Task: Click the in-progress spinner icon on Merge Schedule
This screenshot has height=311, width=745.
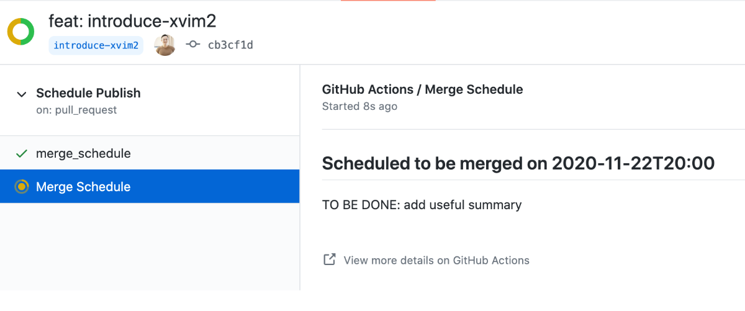Action: [22, 187]
